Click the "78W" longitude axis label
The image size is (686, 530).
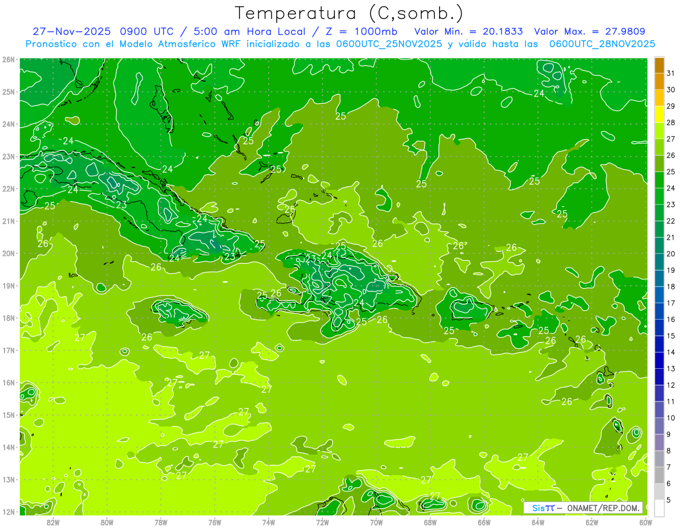[161, 522]
